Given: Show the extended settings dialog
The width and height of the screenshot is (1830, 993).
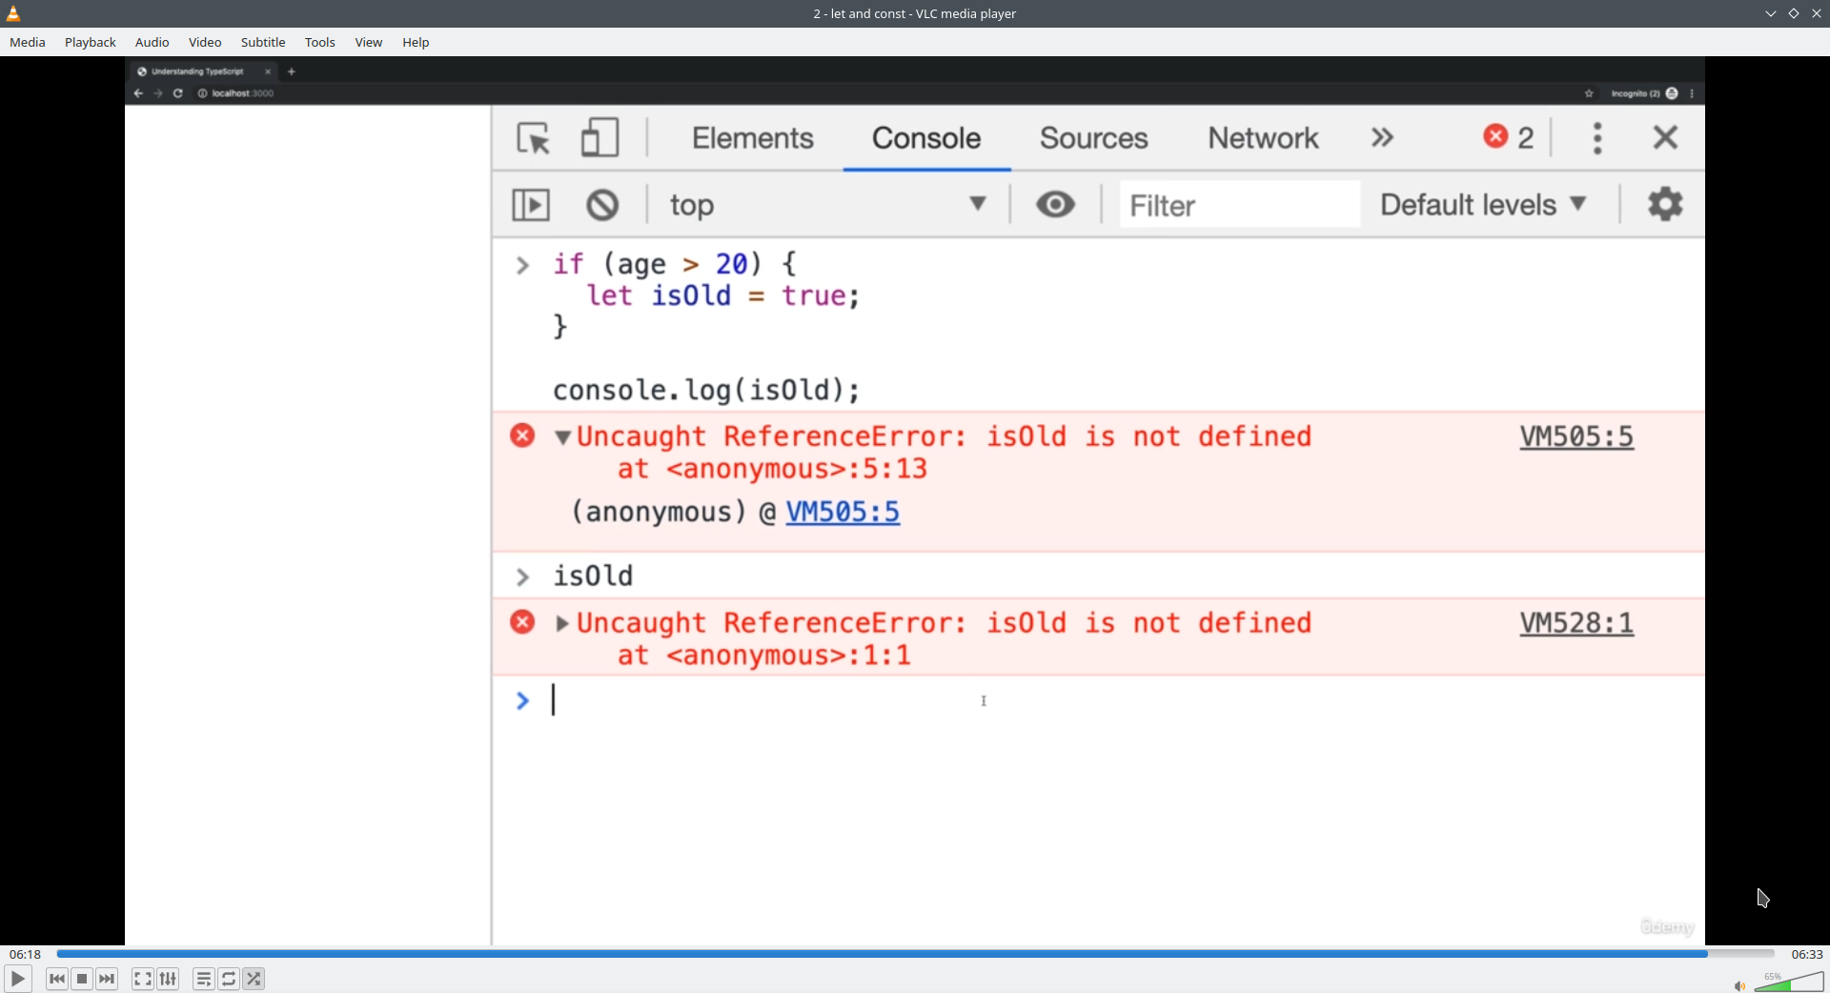Looking at the screenshot, I should pyautogui.click(x=168, y=979).
